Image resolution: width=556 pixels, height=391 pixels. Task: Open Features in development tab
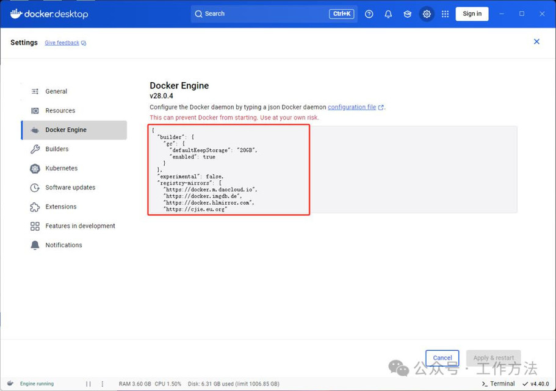click(x=74, y=226)
